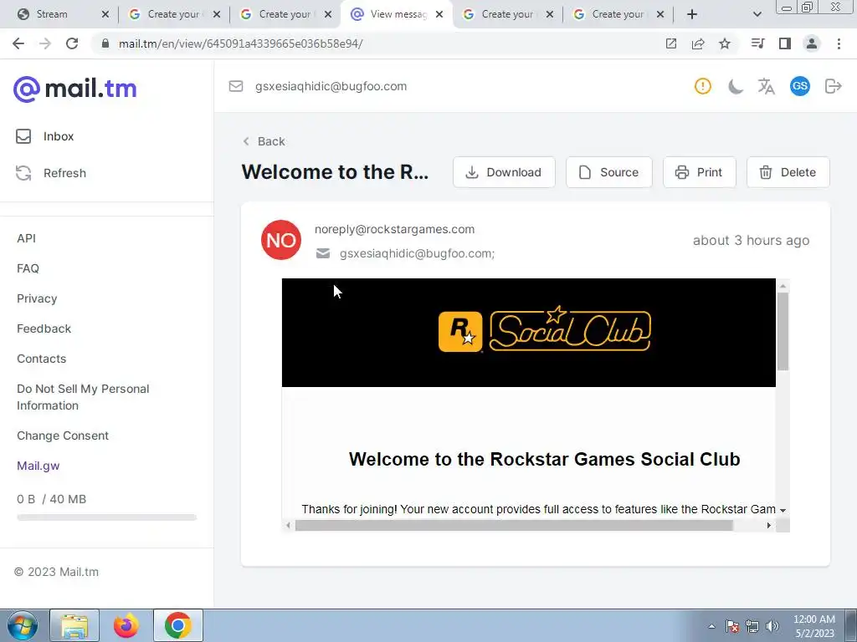This screenshot has height=642, width=857.
Task: Click the address bar URL
Action: [x=240, y=43]
